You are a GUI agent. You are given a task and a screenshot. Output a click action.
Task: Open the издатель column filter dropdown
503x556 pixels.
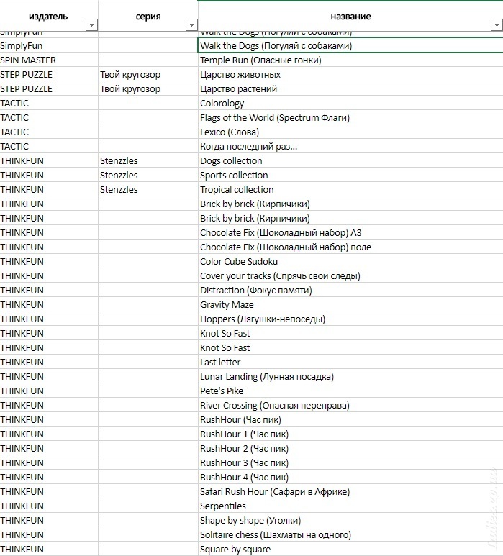point(91,25)
